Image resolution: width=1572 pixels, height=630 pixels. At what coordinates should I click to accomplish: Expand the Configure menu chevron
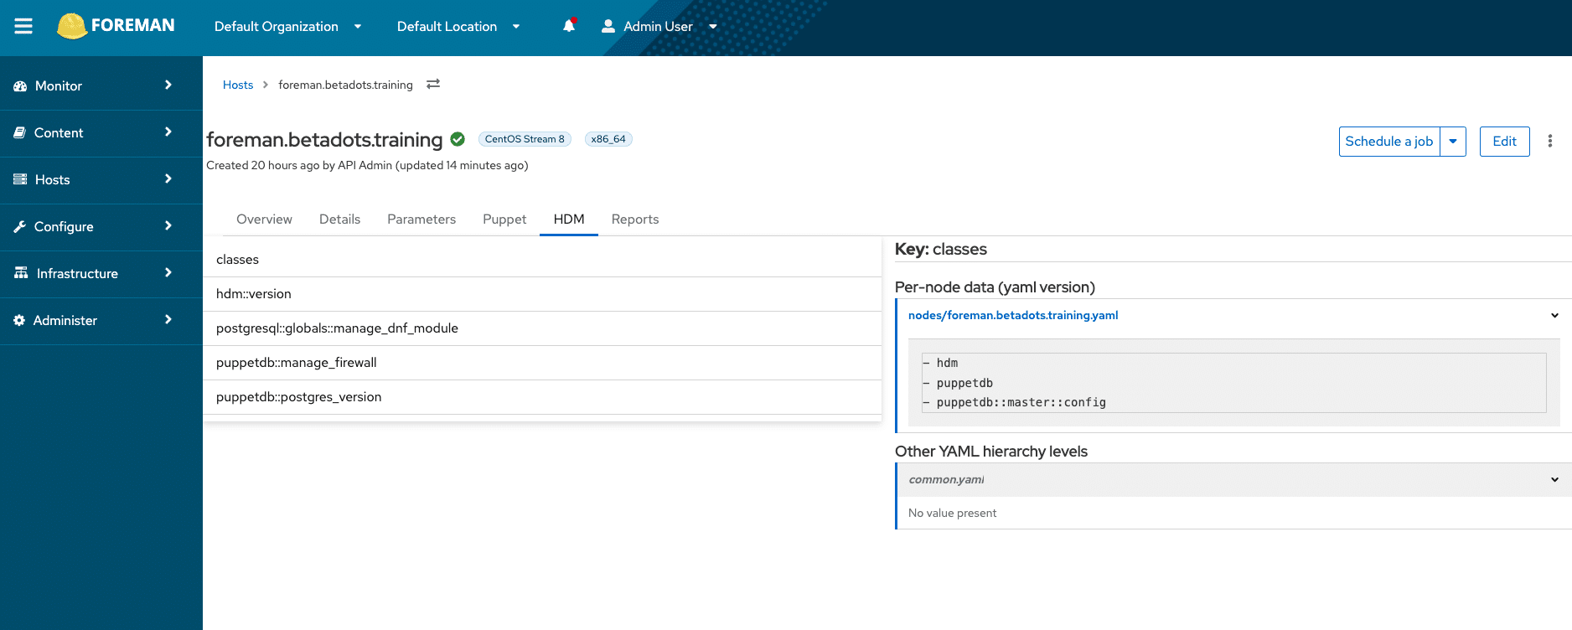click(x=168, y=225)
